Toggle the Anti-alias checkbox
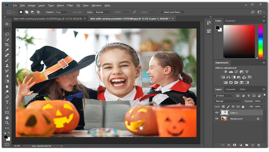The image size is (269, 152). pyautogui.click(x=69, y=12)
